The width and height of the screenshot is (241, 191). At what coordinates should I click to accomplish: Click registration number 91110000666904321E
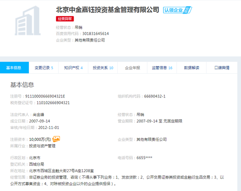coord(45,96)
